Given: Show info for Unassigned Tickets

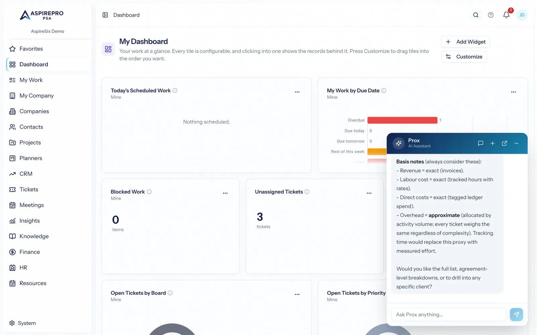Looking at the screenshot, I should point(307,192).
